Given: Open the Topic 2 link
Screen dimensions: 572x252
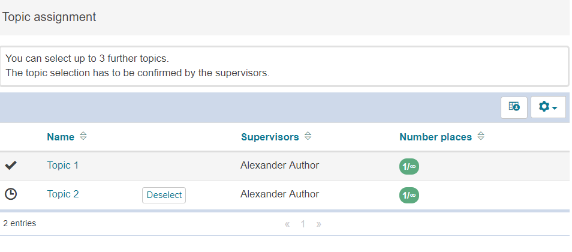Looking at the screenshot, I should (x=63, y=194).
